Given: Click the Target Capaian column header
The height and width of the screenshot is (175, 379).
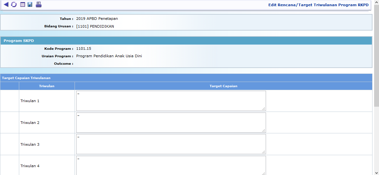Looking at the screenshot, I should 223,86.
